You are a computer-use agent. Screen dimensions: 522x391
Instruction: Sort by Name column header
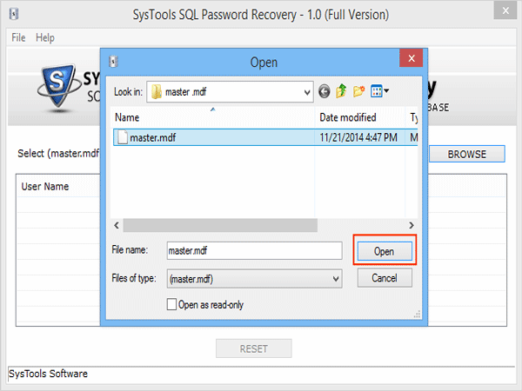coord(213,117)
